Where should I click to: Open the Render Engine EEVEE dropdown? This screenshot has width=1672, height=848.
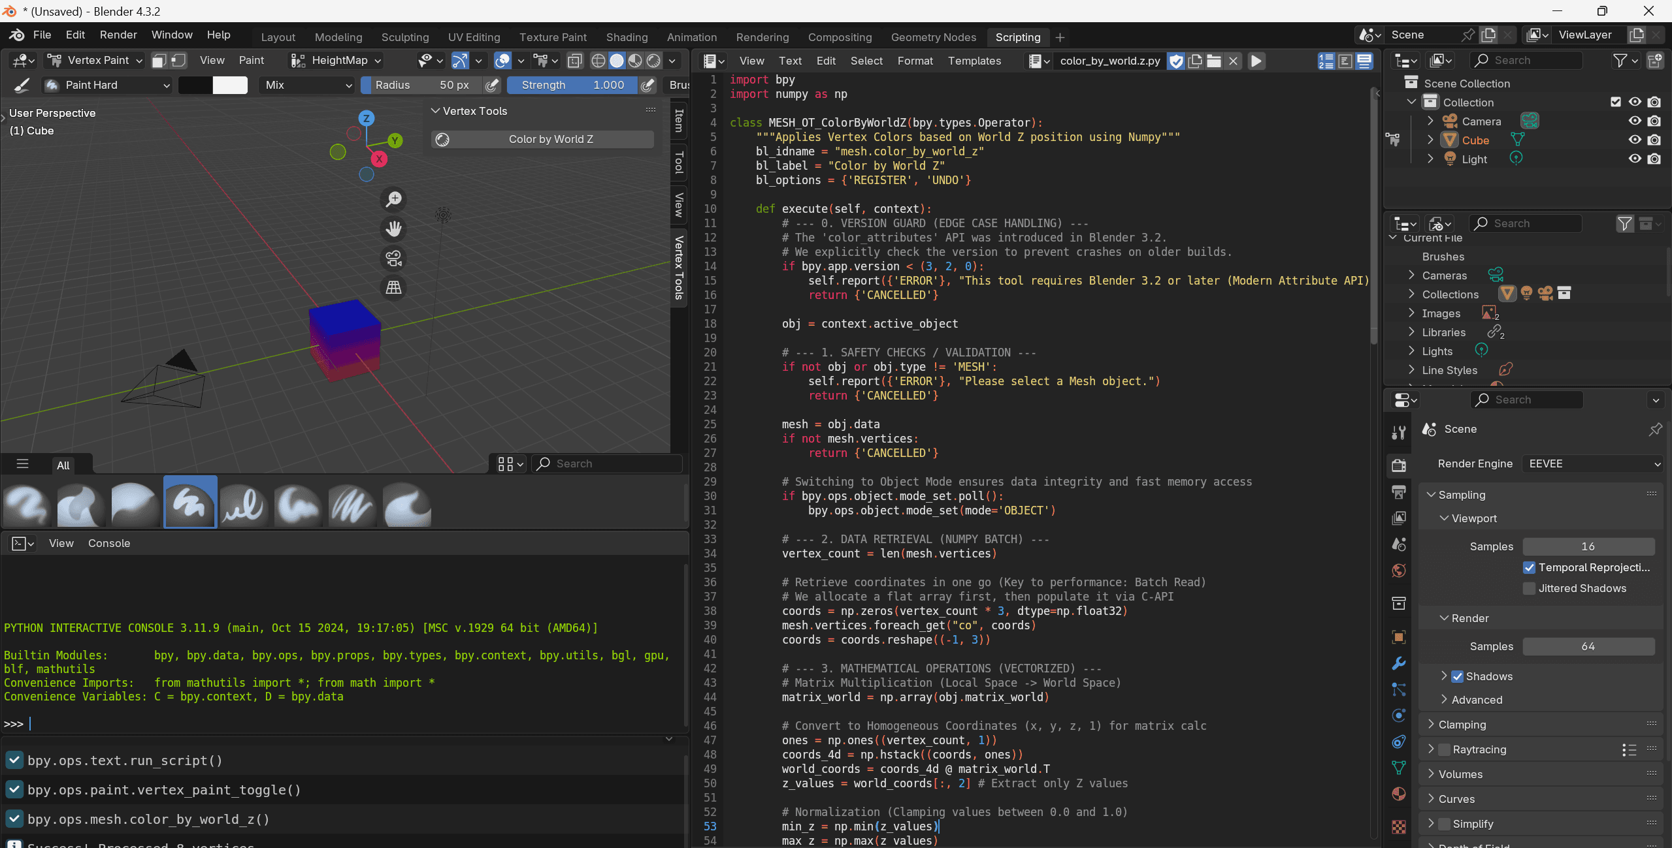point(1592,463)
